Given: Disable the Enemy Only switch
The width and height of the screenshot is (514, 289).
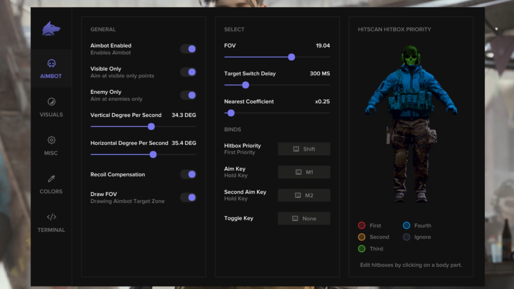Looking at the screenshot, I should (188, 95).
